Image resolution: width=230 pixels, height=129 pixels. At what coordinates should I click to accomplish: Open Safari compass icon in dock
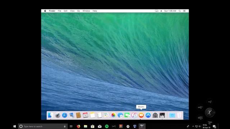(x=65, y=115)
